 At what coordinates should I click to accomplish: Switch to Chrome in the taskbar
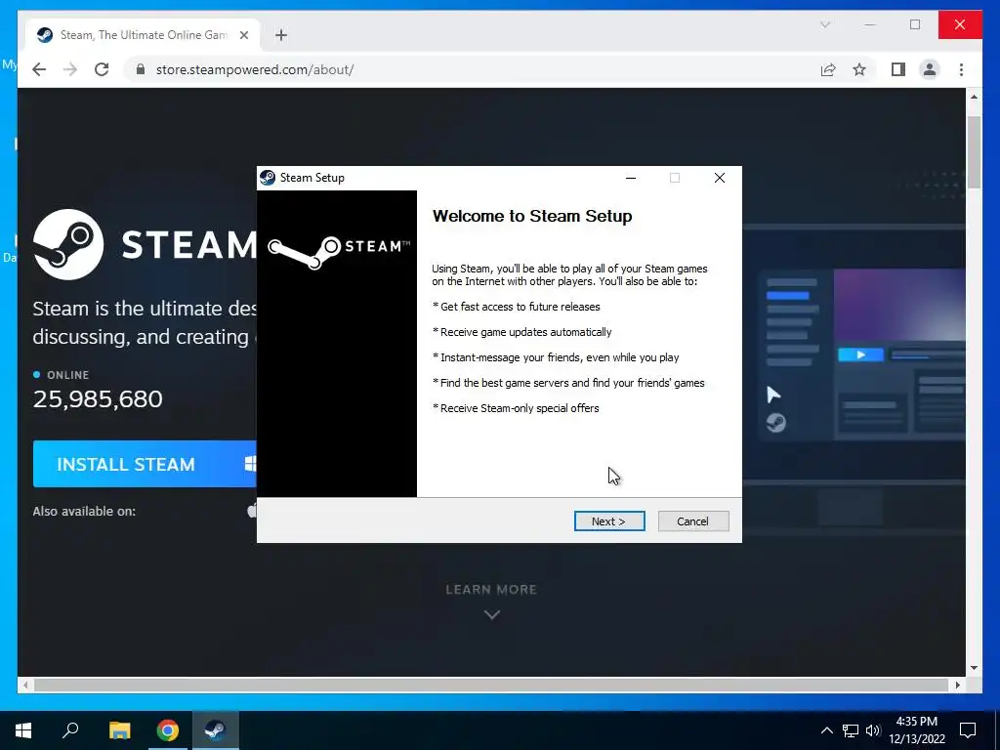[x=168, y=730]
